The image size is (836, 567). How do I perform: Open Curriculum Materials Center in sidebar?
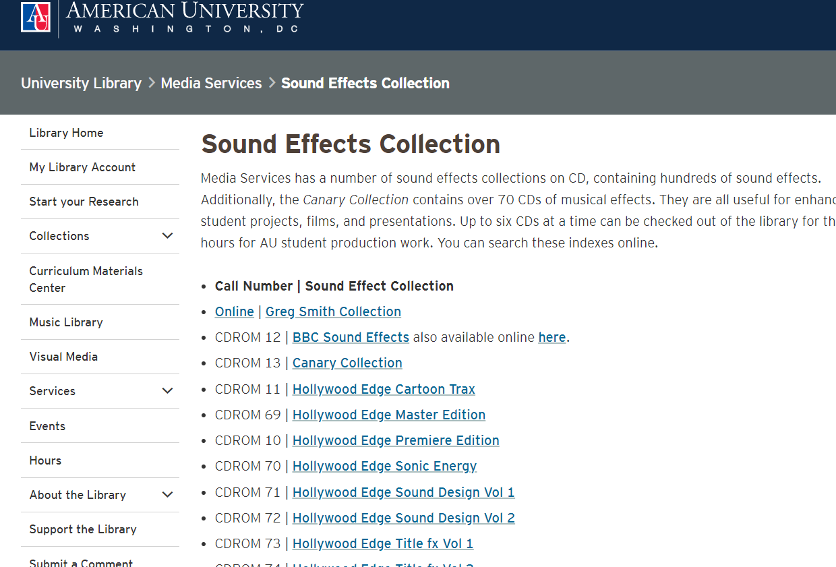(86, 279)
